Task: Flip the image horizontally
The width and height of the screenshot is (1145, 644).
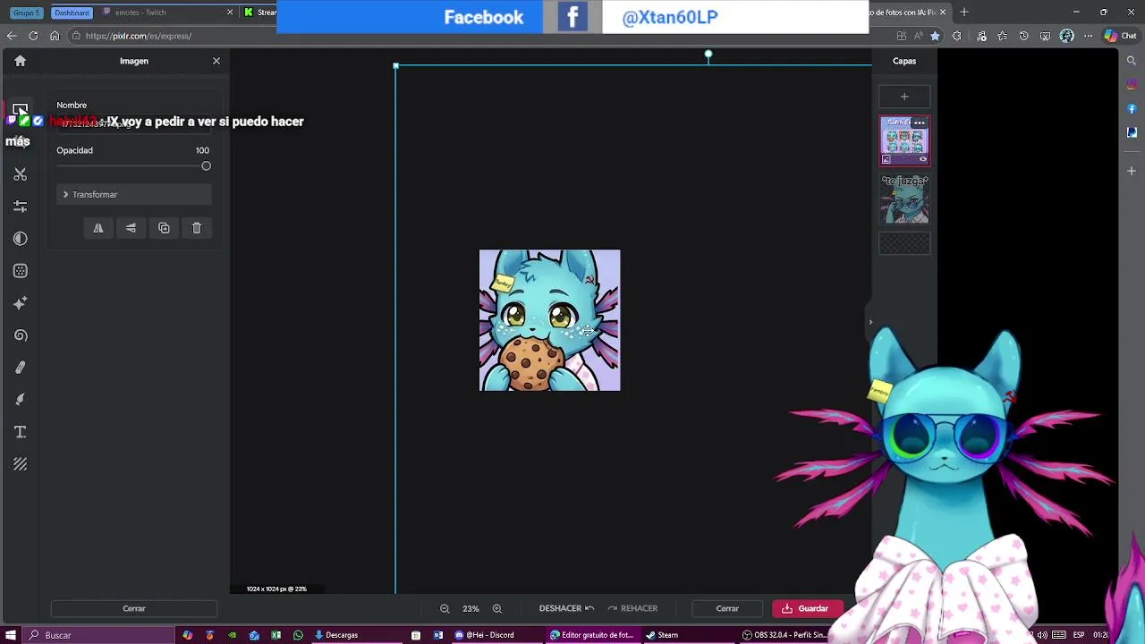Action: (98, 228)
